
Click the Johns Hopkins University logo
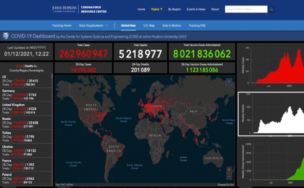pyautogui.click(x=64, y=9)
